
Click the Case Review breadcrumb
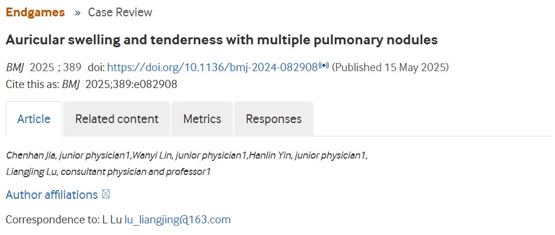pos(120,12)
